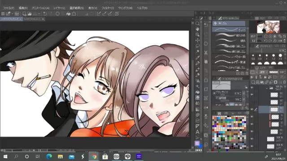Viewport: 287px width, 161px height.
Task: Open the hamburger menu icon at the command bar's start
Action: point(3,14)
